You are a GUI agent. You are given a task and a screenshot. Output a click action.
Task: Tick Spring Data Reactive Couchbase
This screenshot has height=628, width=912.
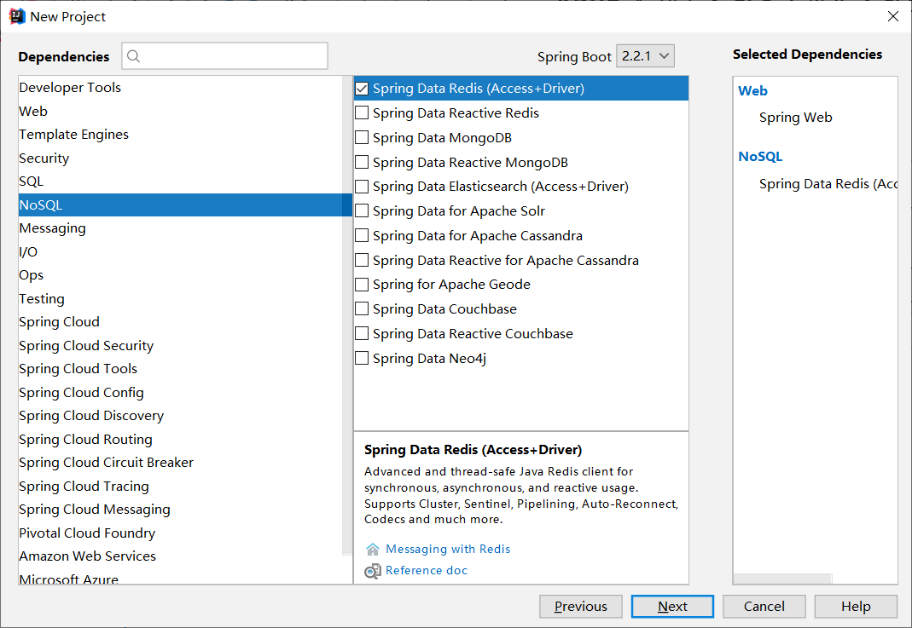tap(362, 333)
